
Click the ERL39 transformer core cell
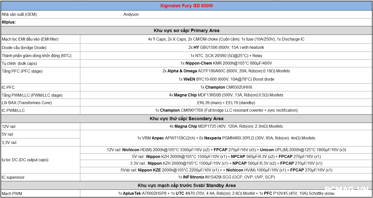coord(226,103)
